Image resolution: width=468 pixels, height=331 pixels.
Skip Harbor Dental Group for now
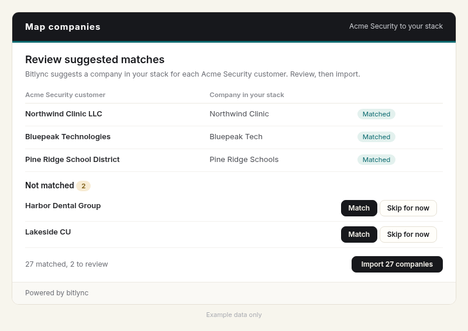408,208
